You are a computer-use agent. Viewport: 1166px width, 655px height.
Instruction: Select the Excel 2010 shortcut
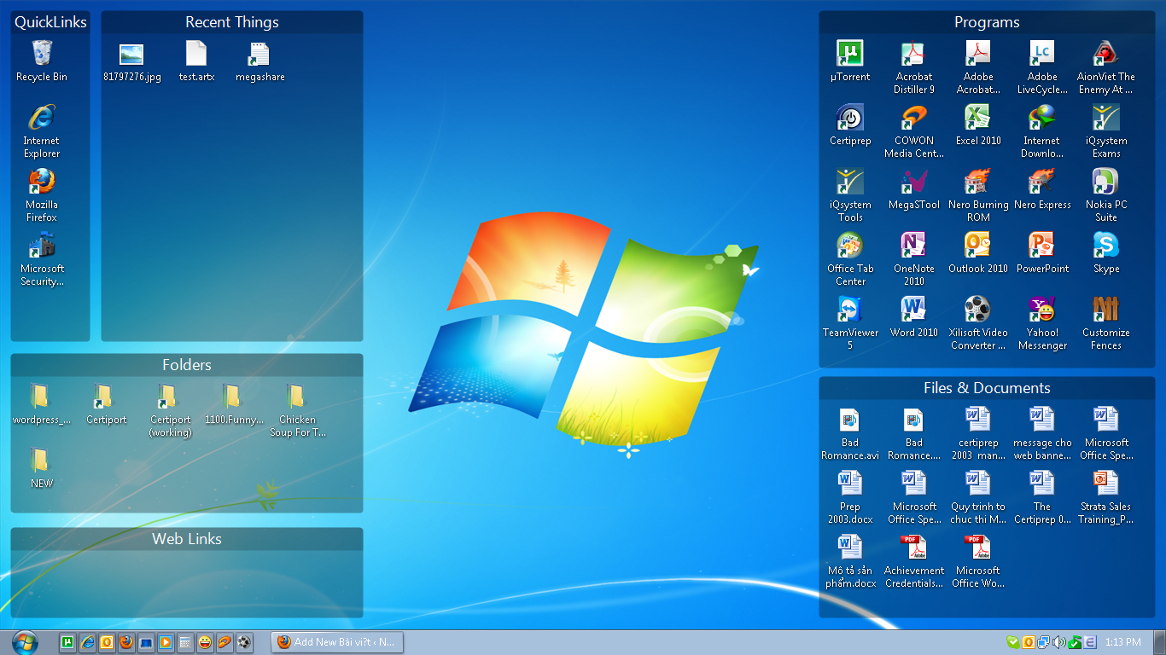click(978, 125)
